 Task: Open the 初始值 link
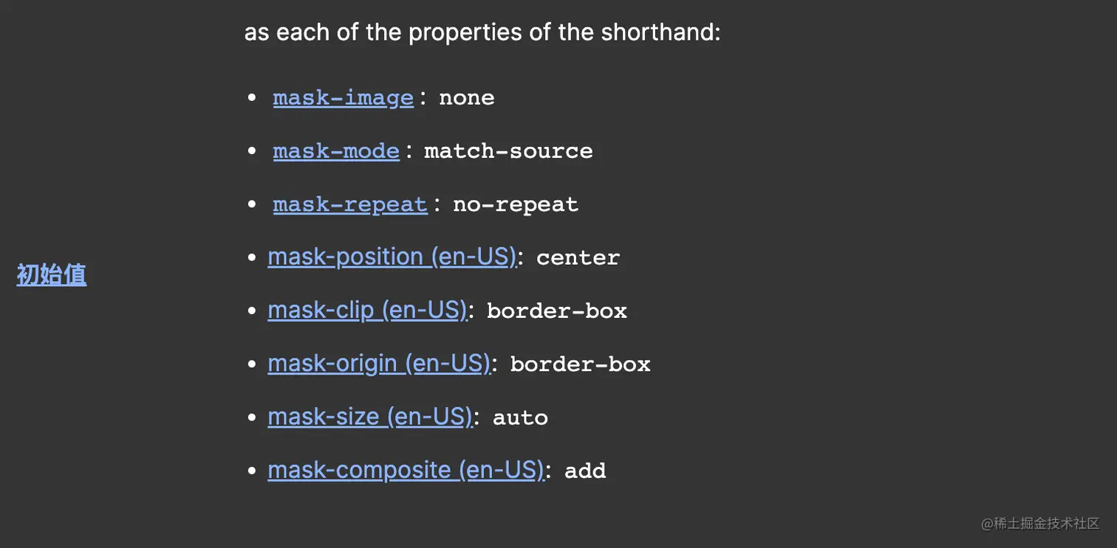[x=52, y=274]
